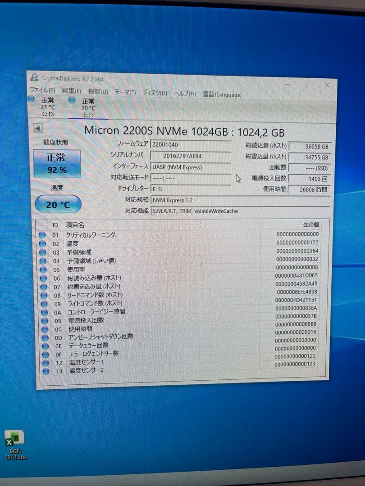This screenshot has width=365, height=486.
Task: Select the raw value 000000000083EA
Action: click(x=296, y=308)
